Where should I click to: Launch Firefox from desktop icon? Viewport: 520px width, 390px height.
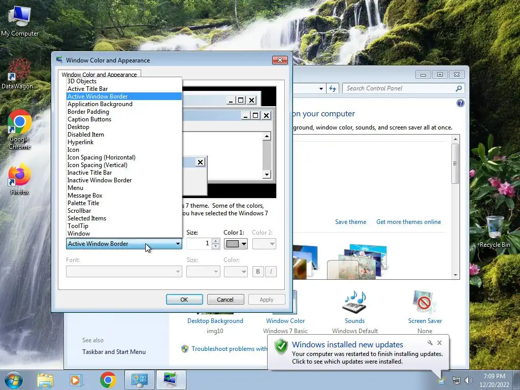click(20, 178)
